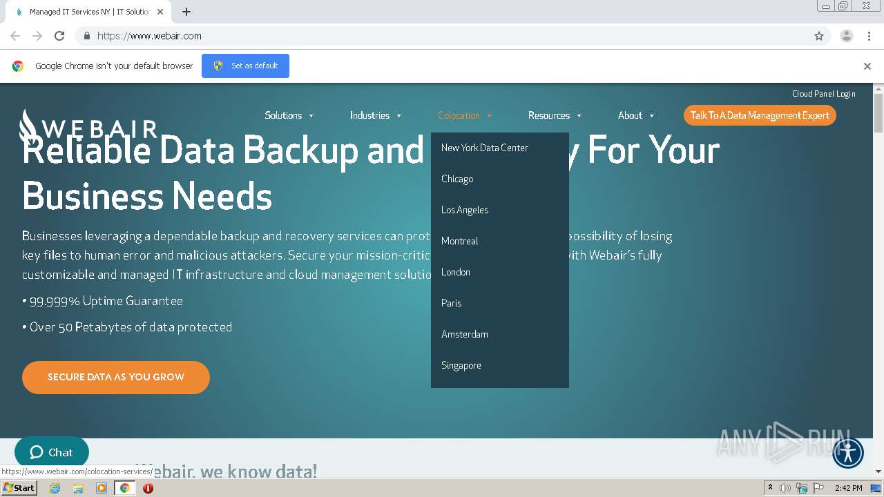The image size is (884, 497).
Task: Expand the Industries menu
Action: tap(376, 115)
